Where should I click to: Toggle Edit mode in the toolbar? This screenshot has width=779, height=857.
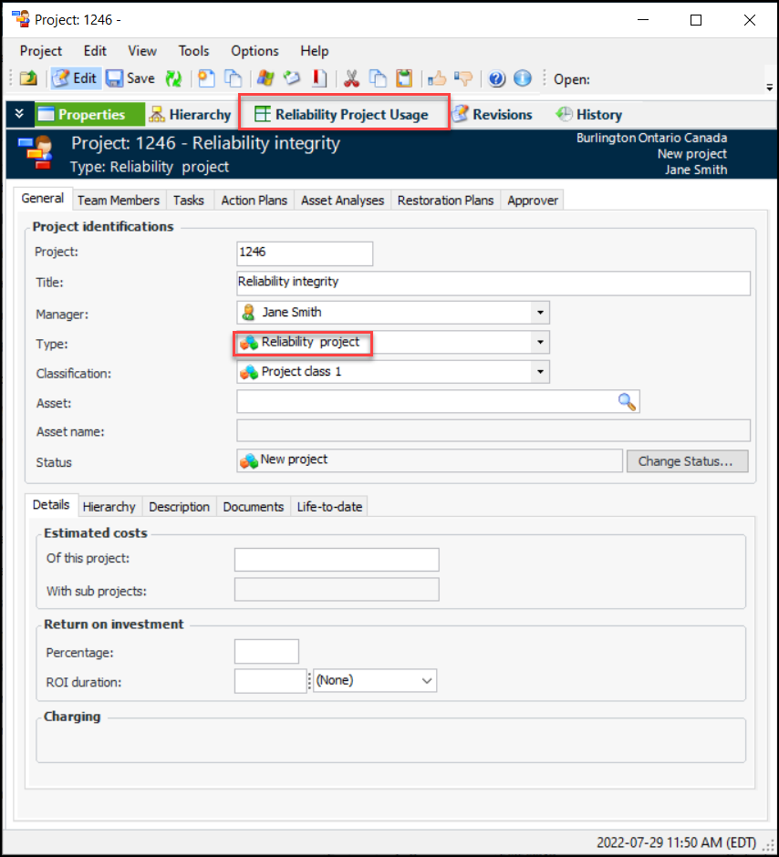point(75,78)
